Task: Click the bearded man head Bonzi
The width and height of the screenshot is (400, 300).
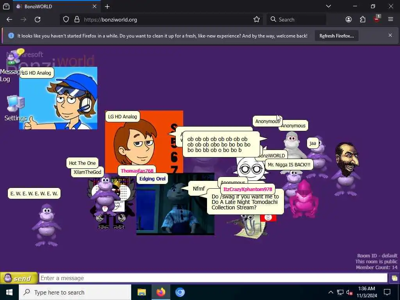Action: click(347, 159)
